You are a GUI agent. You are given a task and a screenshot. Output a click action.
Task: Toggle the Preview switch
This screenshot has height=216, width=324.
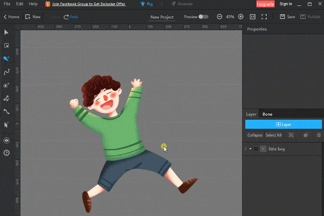[x=203, y=17]
